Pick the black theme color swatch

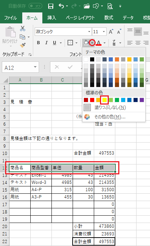[92, 59]
